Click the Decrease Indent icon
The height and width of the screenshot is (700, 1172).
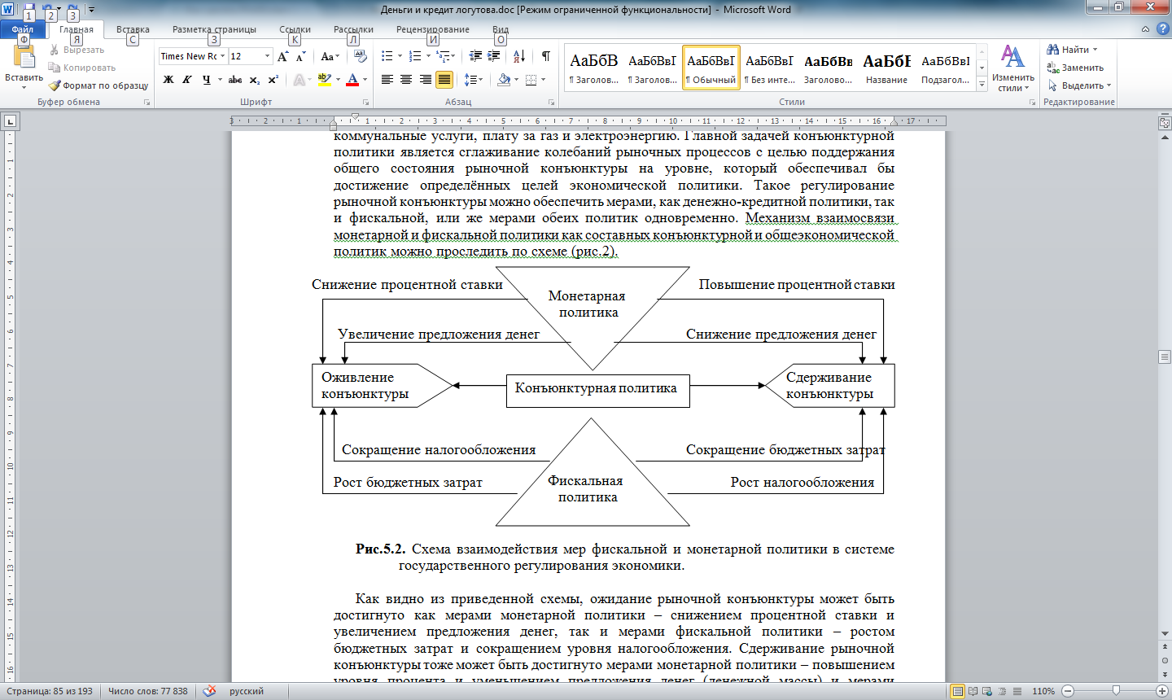[x=475, y=56]
